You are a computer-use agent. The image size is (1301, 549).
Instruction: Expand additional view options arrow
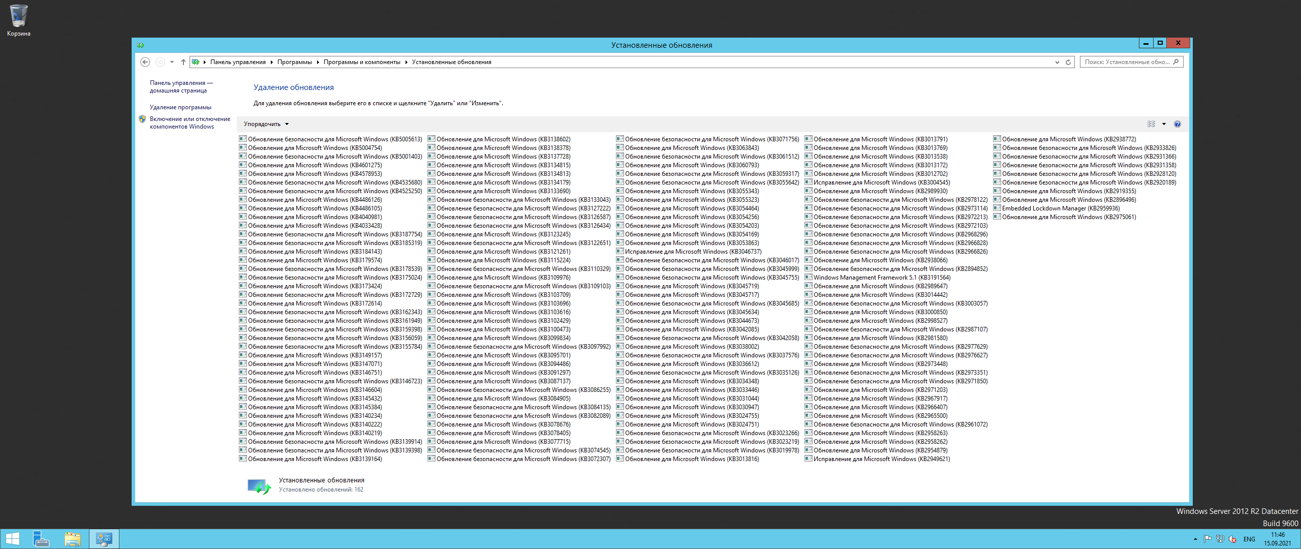coord(1164,124)
